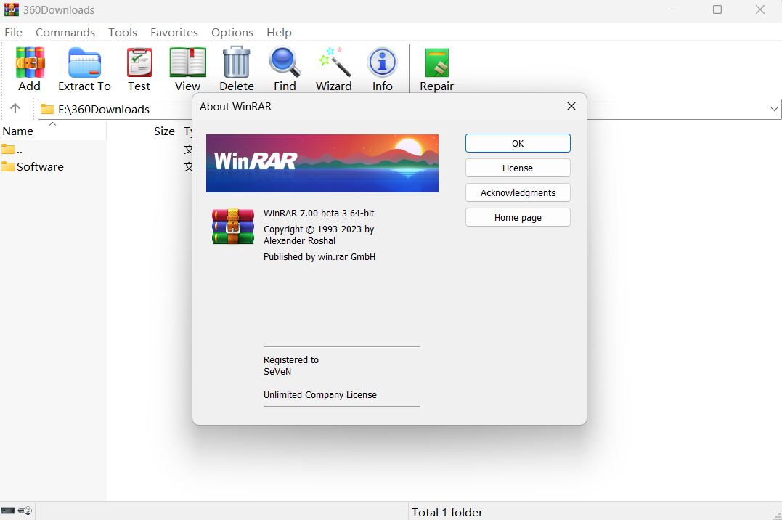The width and height of the screenshot is (782, 520).
Task: Click 'Published by win.rar GmbH' text
Action: [319, 256]
